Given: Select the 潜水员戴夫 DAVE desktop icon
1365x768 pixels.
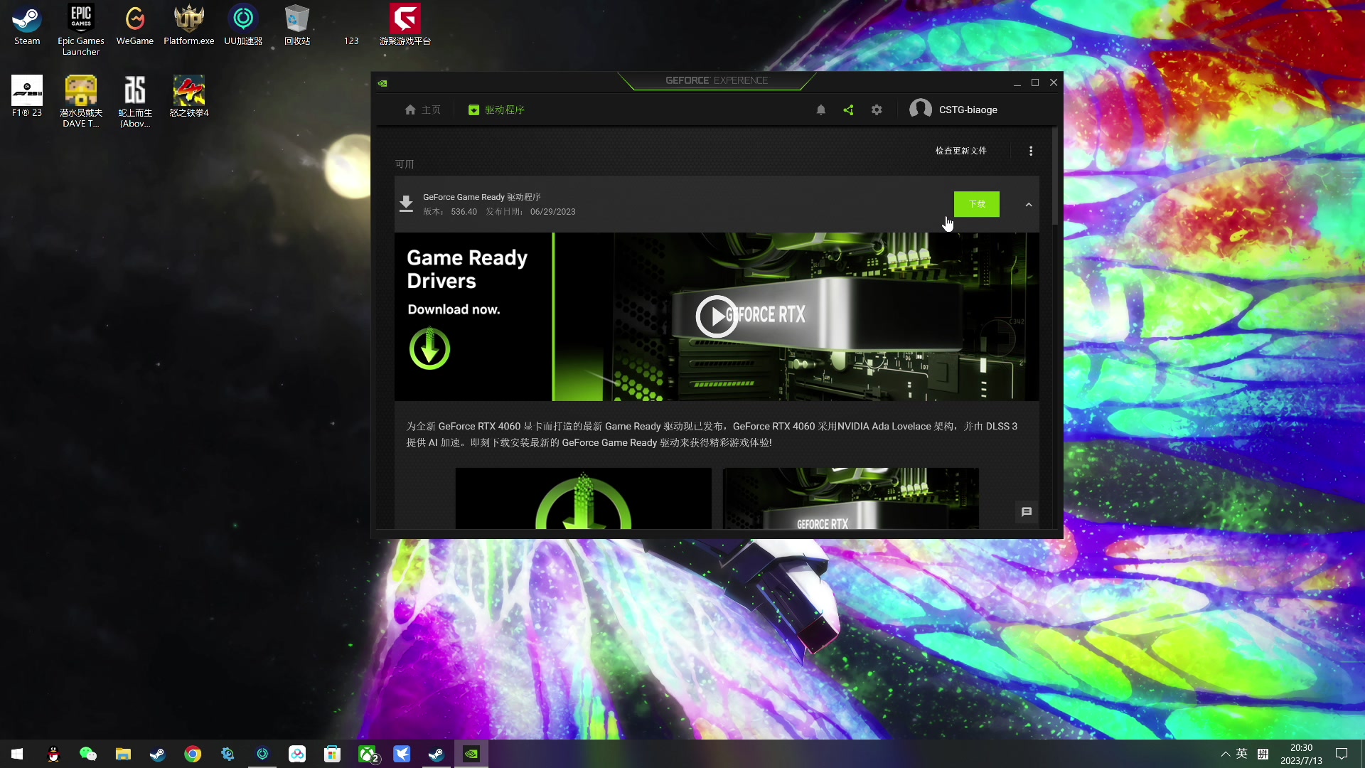Looking at the screenshot, I should coord(81,102).
